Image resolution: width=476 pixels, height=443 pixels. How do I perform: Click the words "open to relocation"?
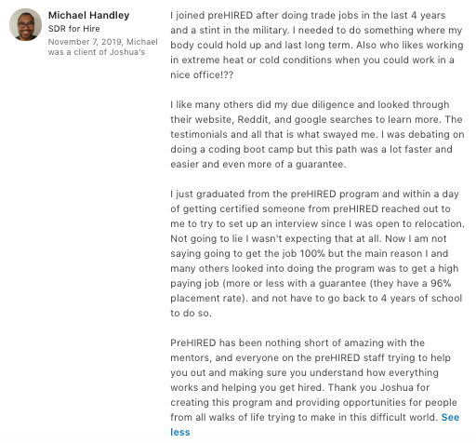point(419,223)
